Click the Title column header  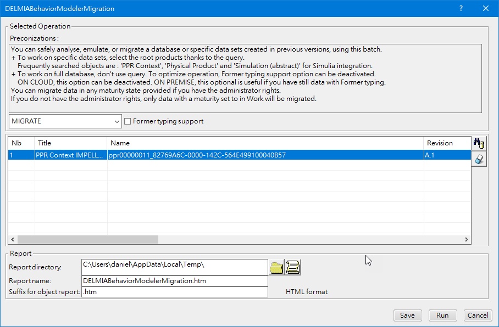click(71, 143)
